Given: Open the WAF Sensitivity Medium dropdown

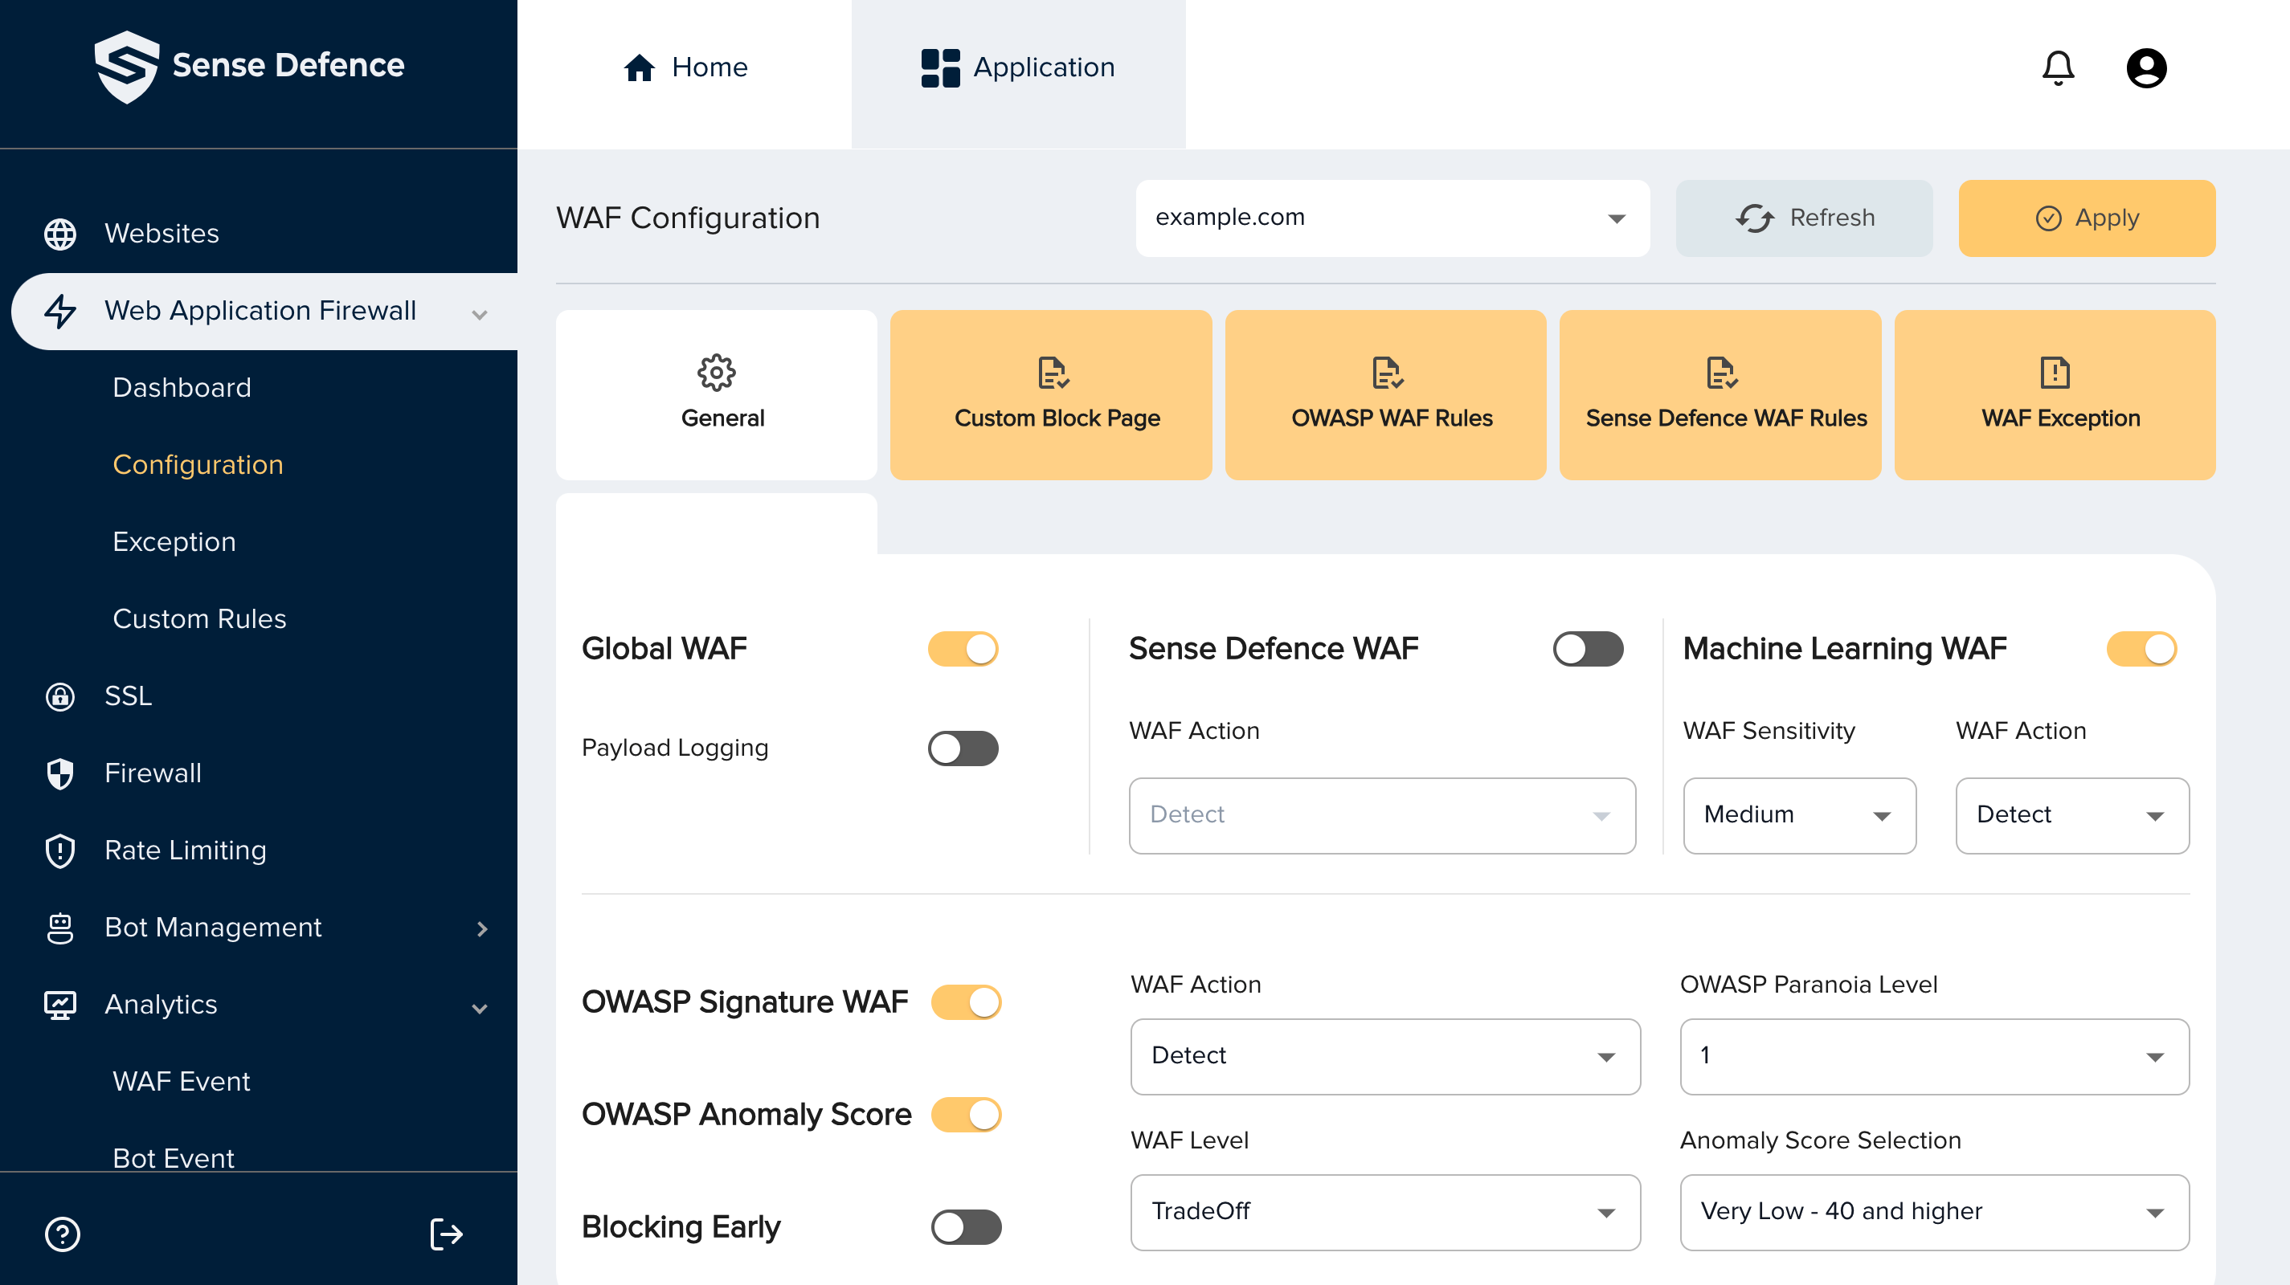Looking at the screenshot, I should point(1799,816).
